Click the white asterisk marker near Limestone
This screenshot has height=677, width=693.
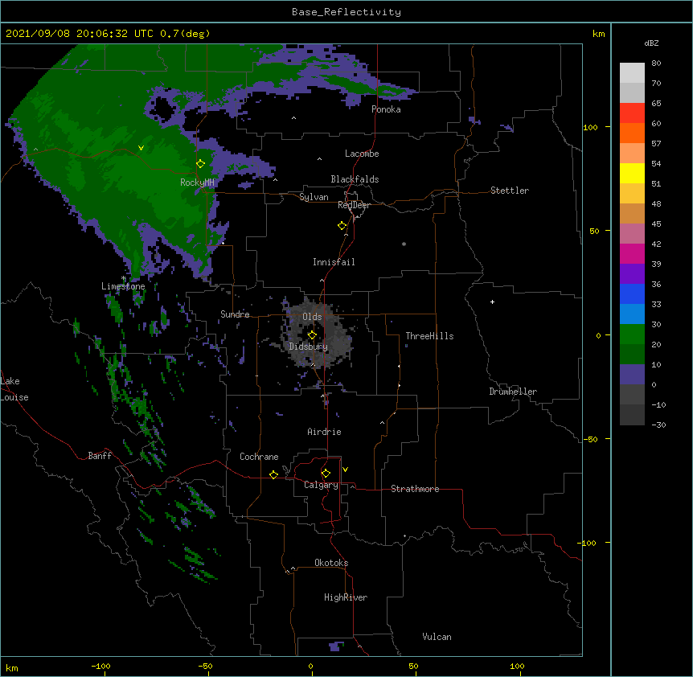(124, 278)
